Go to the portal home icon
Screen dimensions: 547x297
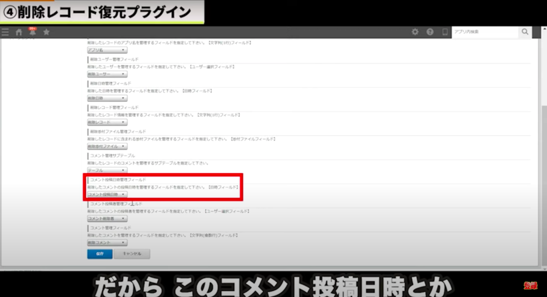[19, 32]
